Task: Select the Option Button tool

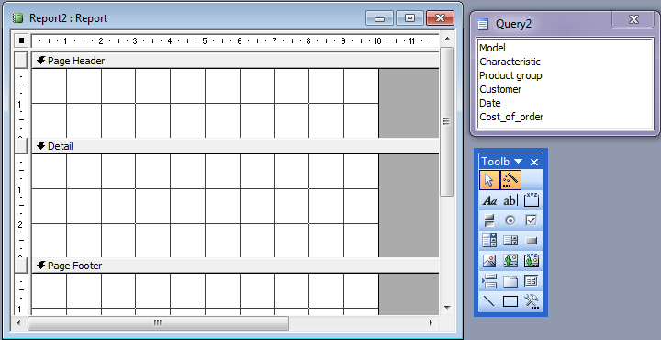Action: [x=510, y=221]
